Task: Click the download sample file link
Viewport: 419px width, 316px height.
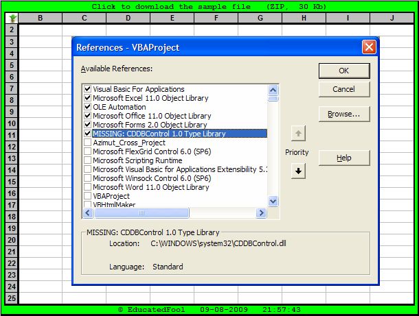Action: [209, 7]
